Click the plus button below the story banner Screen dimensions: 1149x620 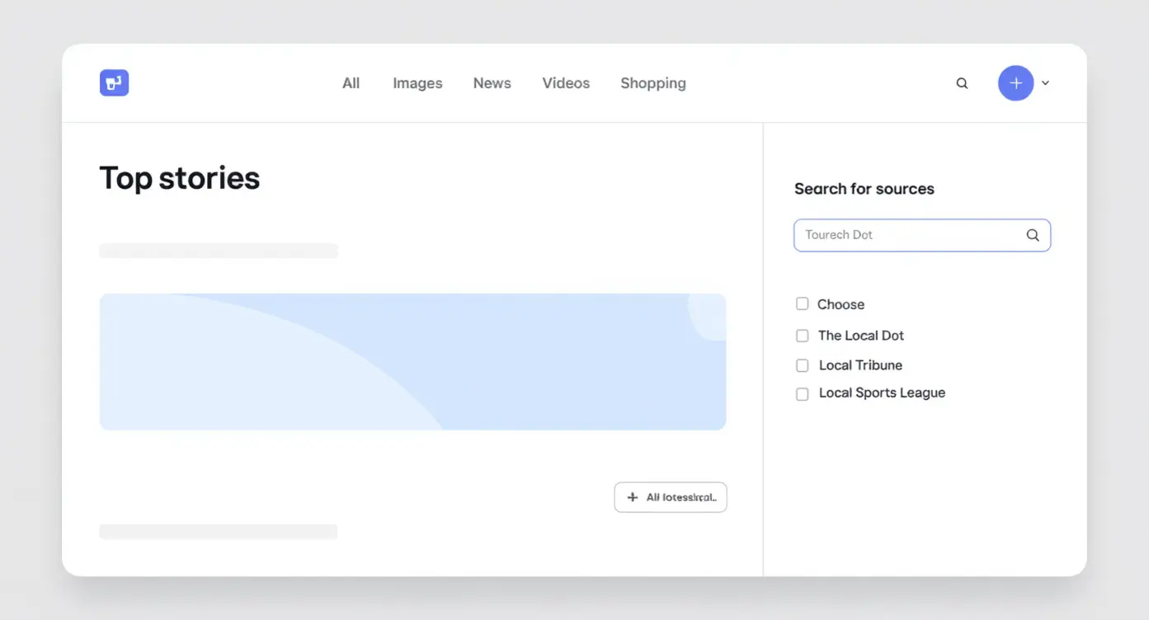click(x=671, y=497)
